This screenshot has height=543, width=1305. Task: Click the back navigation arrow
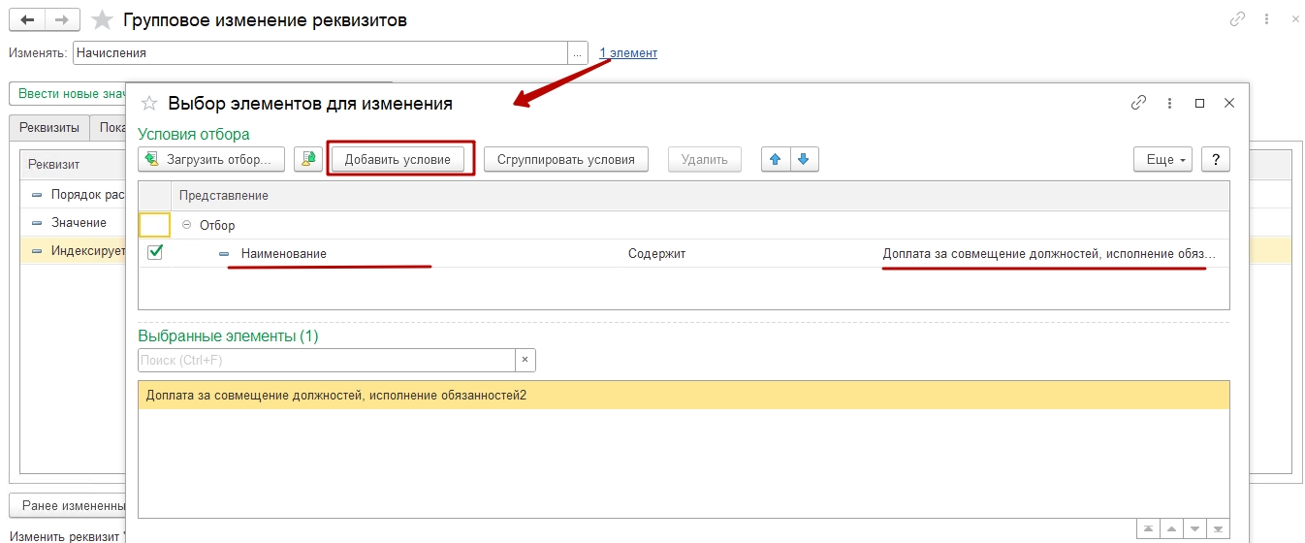[26, 19]
